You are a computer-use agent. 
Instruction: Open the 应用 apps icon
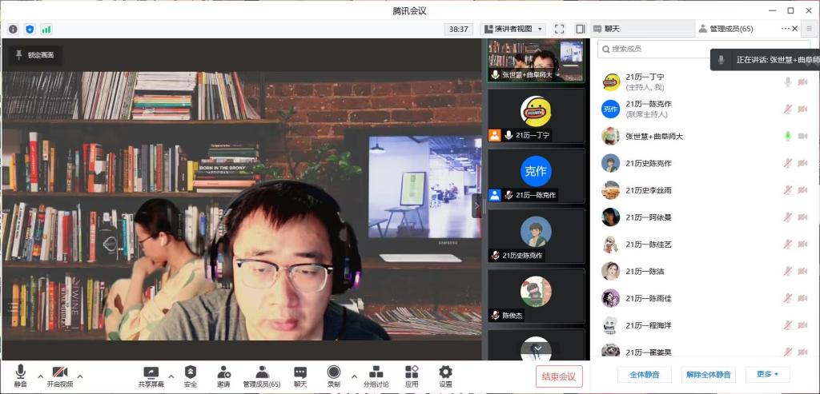412,376
